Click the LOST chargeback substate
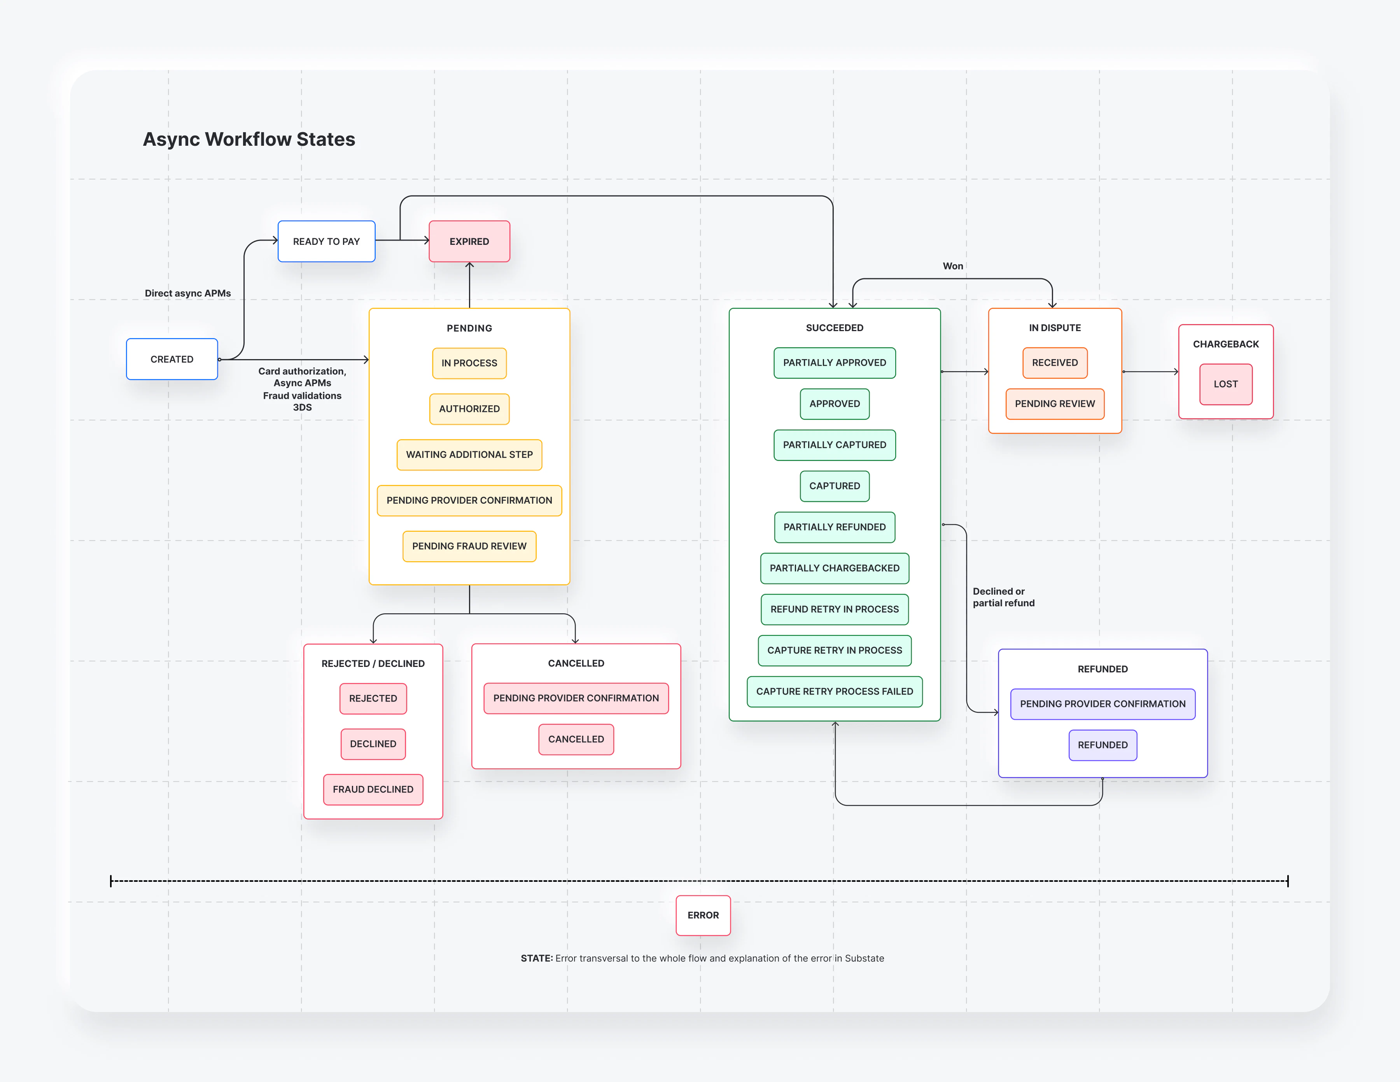 click(1226, 384)
